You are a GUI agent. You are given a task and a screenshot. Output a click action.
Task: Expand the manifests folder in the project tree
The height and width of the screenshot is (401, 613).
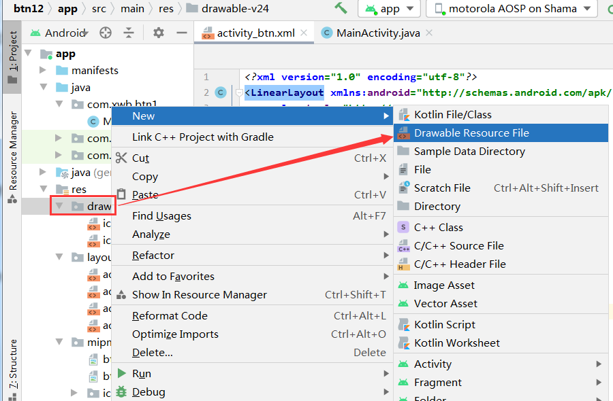click(42, 70)
